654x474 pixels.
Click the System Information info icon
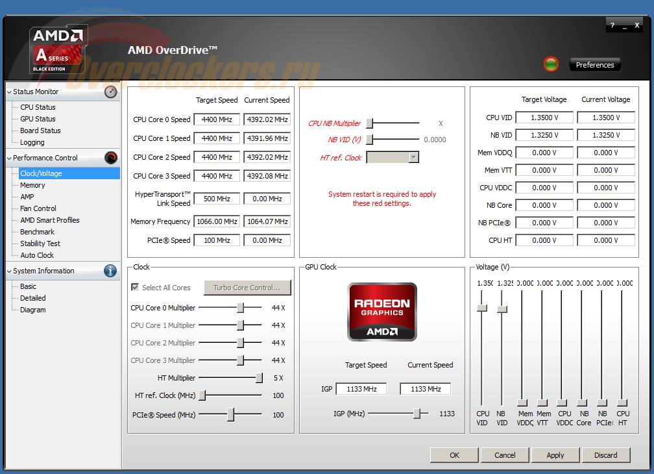pyautogui.click(x=111, y=271)
